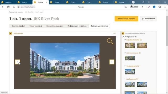Click the ЖК River Park breadcrumb entry
This screenshot has width=168, height=94.
point(34,12)
